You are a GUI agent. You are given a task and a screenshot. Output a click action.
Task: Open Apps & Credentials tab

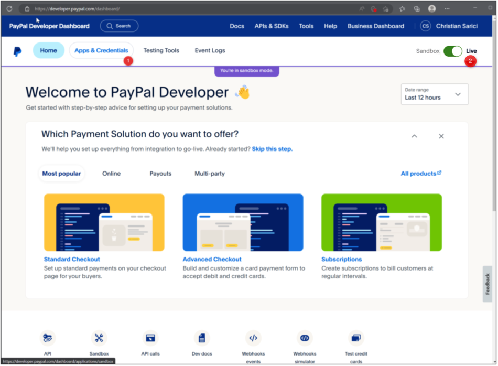pos(101,50)
